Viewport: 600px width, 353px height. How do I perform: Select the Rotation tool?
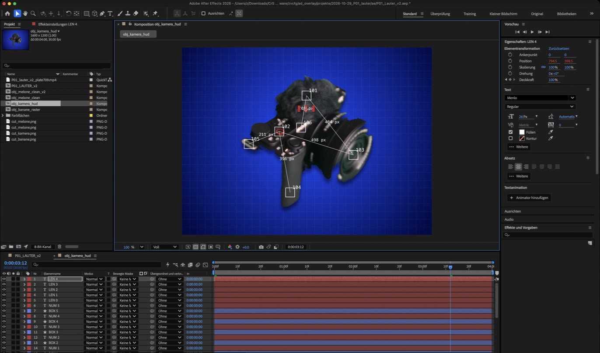(x=69, y=14)
